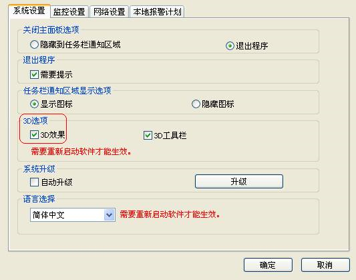Image resolution: width=356 pixels, height=280 pixels.
Task: Disable the 3D效果 checkbox
Action: pos(34,135)
